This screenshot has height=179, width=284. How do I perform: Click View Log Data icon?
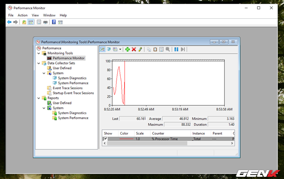(108, 49)
